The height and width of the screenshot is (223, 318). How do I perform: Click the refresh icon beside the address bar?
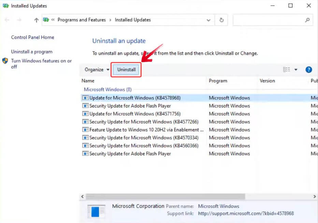click(x=221, y=20)
